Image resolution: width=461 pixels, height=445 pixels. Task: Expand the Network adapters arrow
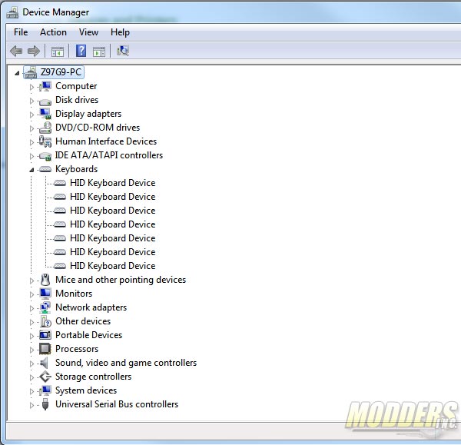(x=32, y=308)
